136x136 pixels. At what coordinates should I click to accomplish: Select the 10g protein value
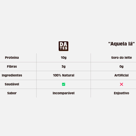64,58
